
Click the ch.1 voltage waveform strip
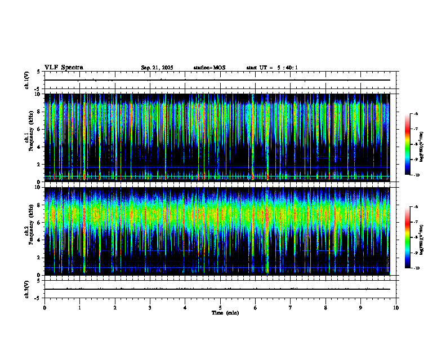tap(220, 80)
